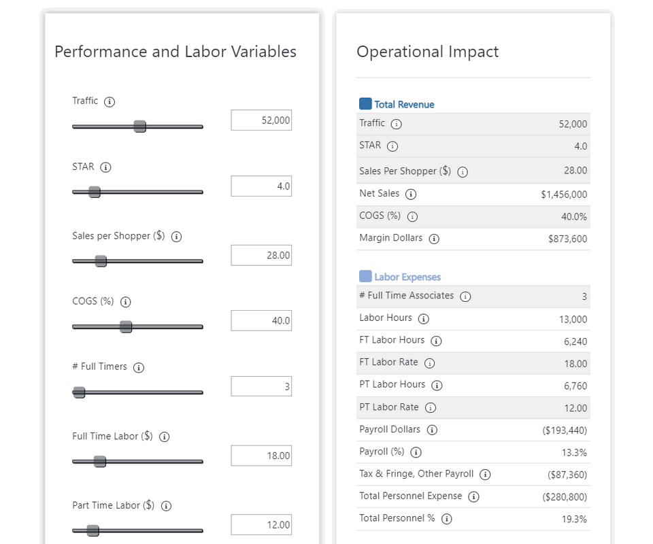Click the Total Revenue section heading

point(403,105)
